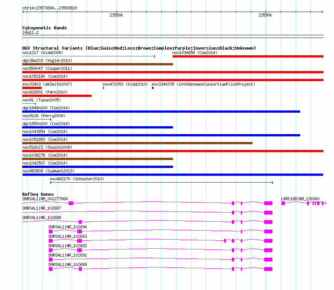Click the tiny blue nsv472053 gain marker
The height and width of the screenshot is (290, 334).
point(104,88)
